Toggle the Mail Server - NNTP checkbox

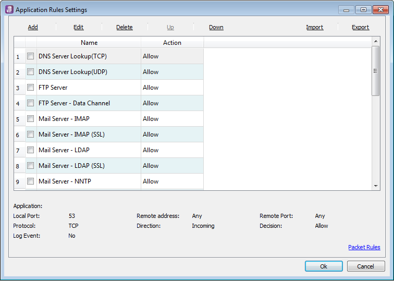pos(31,181)
